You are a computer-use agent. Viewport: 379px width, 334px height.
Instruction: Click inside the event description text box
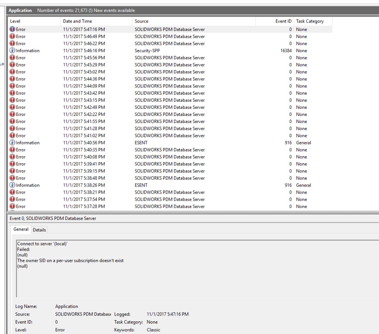[x=197, y=269]
